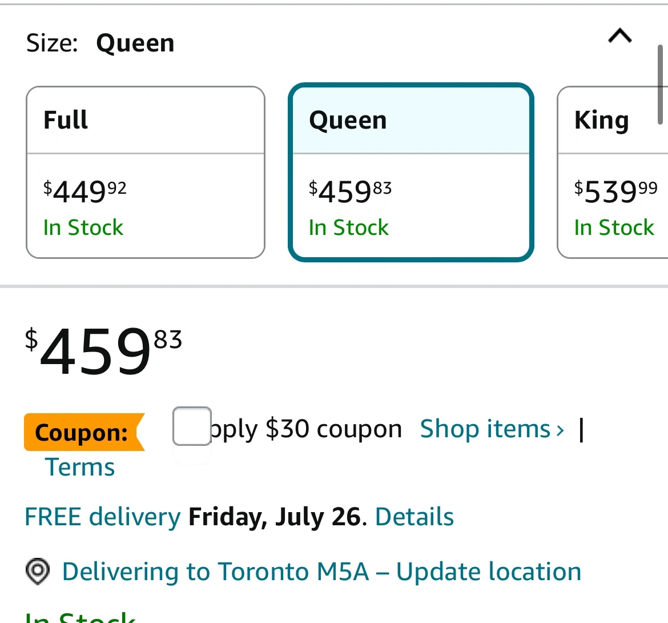Click the $449.92 Full price
This screenshot has width=668, height=623.
[84, 191]
